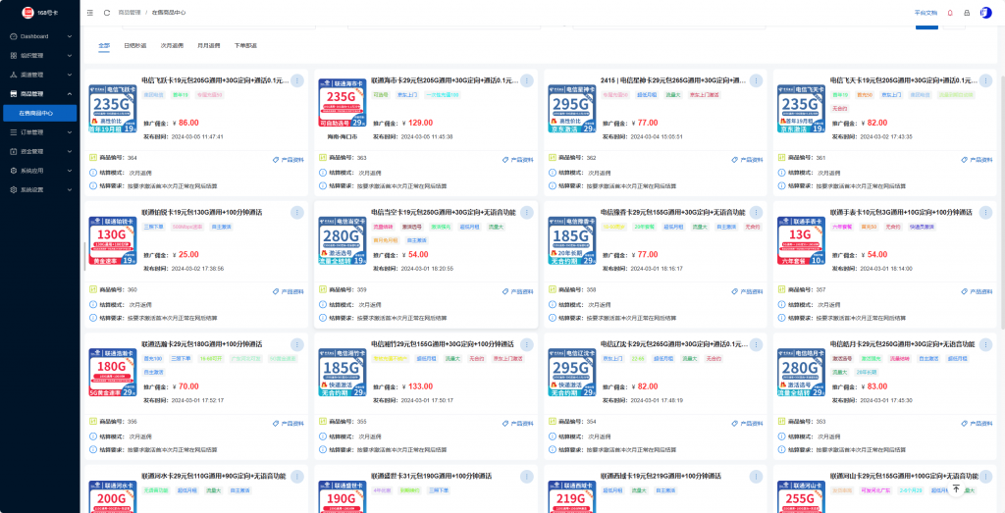Collapse the 商品管理 sidebar section

39,93
